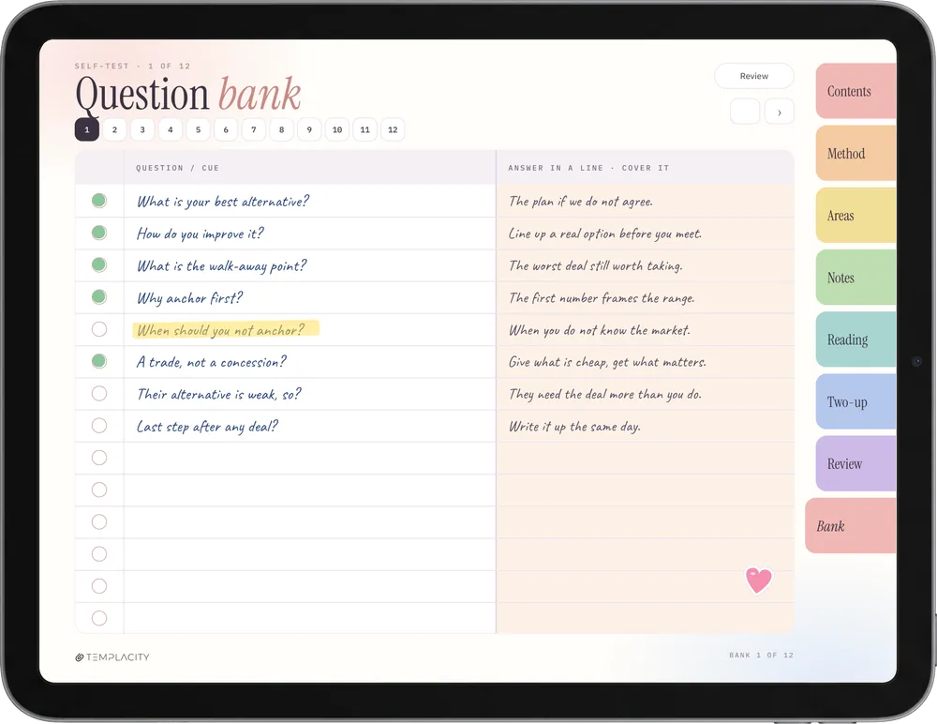Click the 'SELF-TEST · 1 OF 12' label
The width and height of the screenshot is (937, 724).
(x=133, y=66)
